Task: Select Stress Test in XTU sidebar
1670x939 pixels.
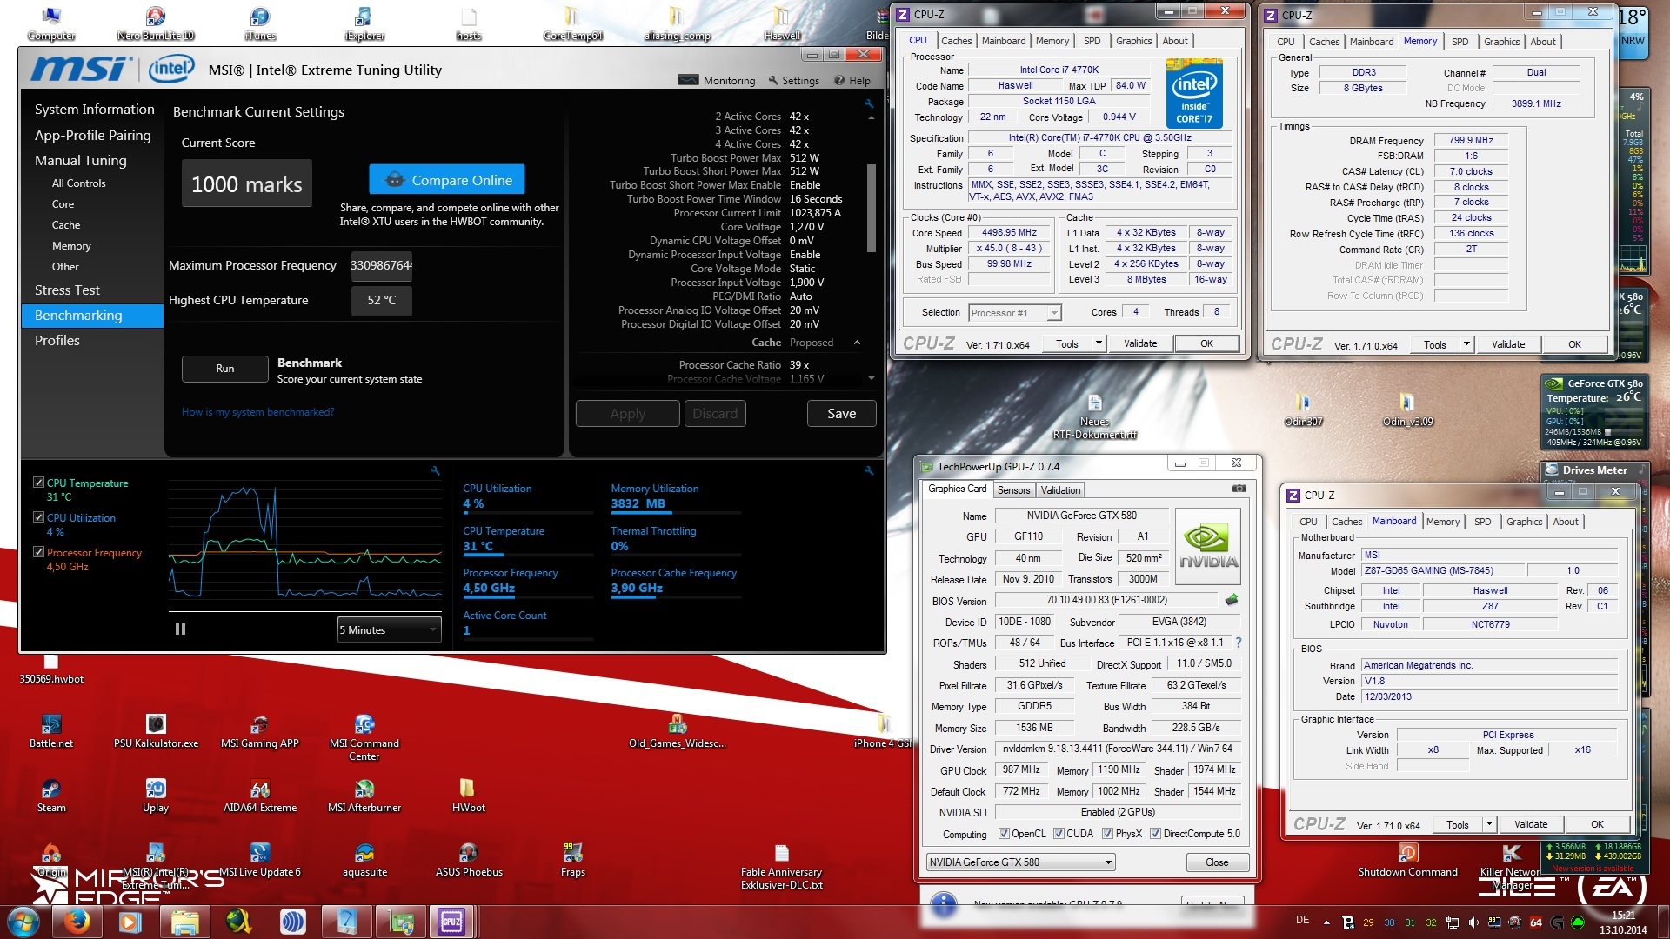Action: point(67,290)
